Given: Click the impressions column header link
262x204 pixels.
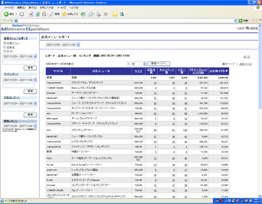Looking at the screenshot, I should (198, 71).
